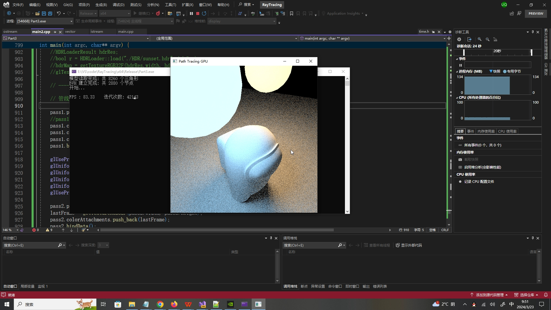
Task: Click the Run/Continue debugging icon
Action: click(135, 13)
